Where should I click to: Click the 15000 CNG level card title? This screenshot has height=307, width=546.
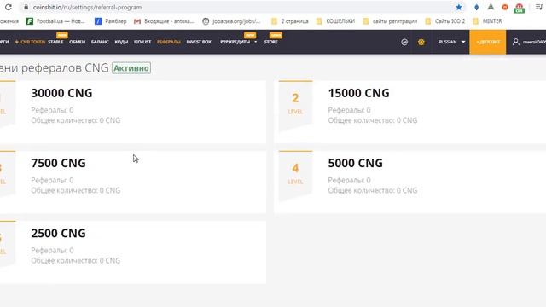click(x=358, y=93)
